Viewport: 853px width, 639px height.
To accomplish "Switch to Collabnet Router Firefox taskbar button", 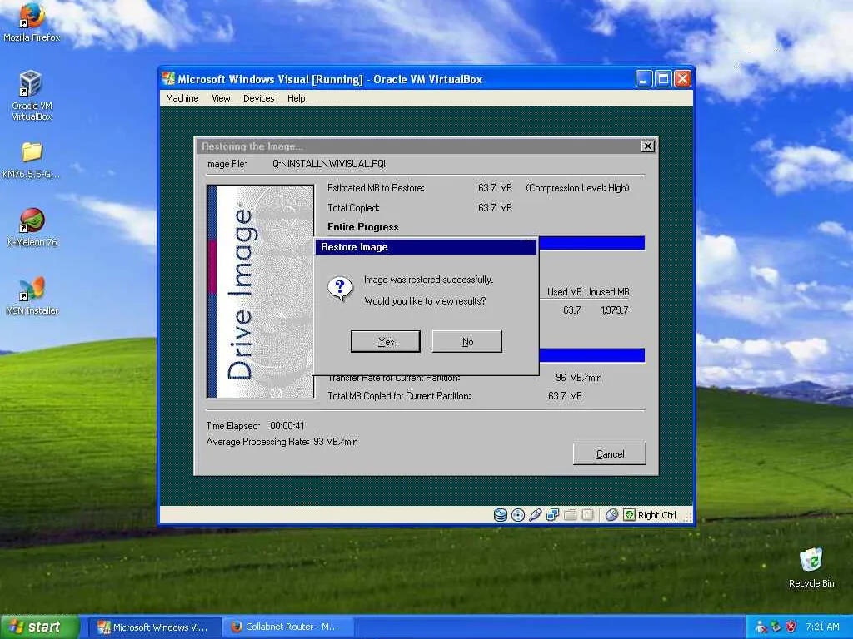I will coord(288,627).
